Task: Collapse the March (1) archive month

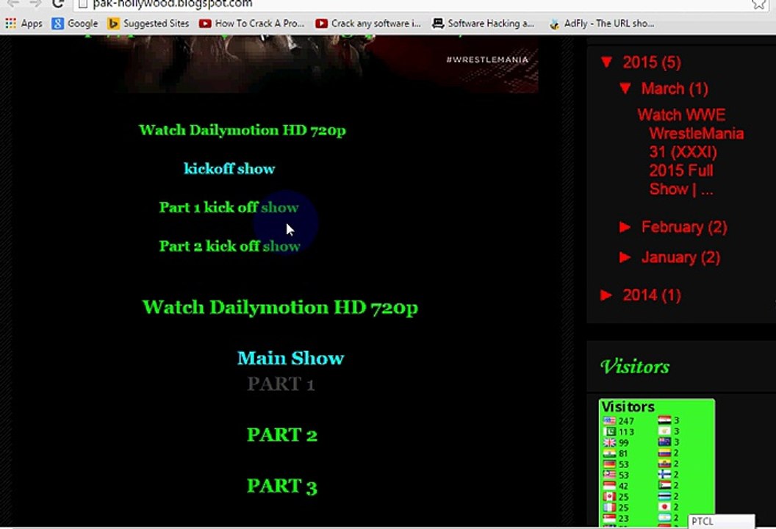Action: tap(625, 88)
